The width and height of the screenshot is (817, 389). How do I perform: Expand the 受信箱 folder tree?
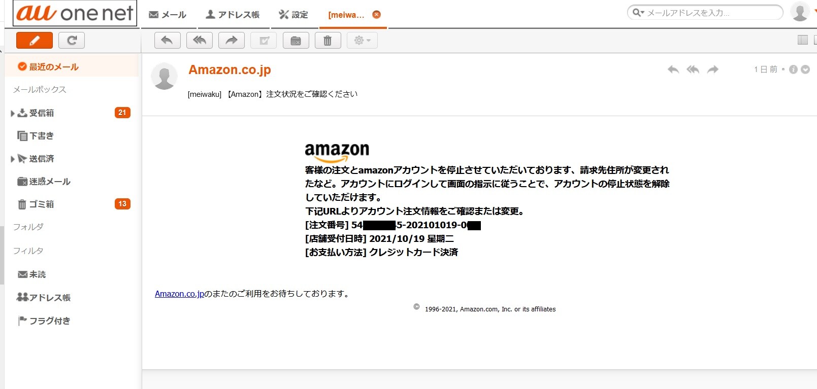[x=13, y=113]
